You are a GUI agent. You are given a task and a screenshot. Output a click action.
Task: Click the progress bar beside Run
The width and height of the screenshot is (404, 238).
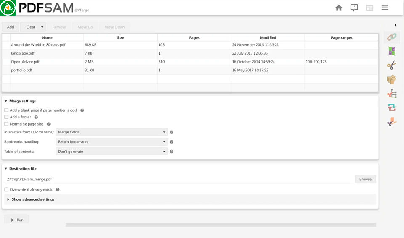click(x=221, y=225)
